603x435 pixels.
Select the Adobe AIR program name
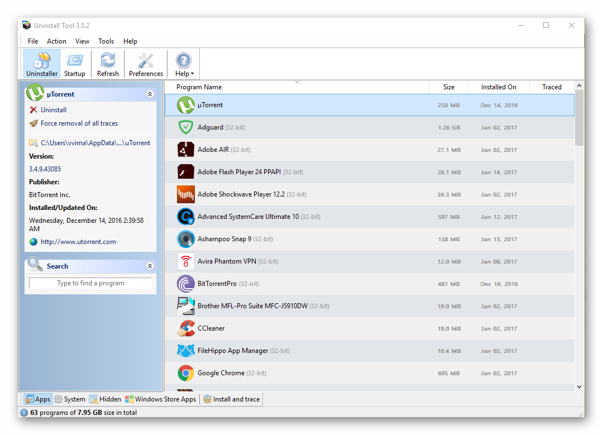click(x=213, y=150)
